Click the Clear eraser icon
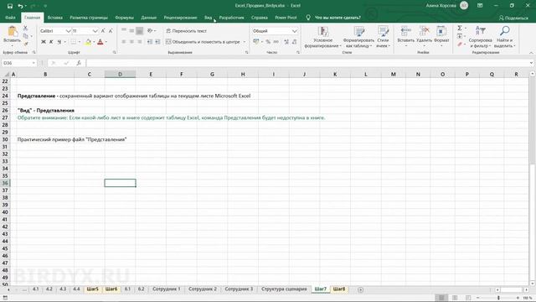The image size is (536, 302). [460, 44]
